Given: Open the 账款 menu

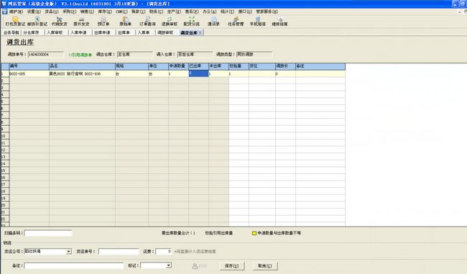Looking at the screenshot, I should [138, 12].
